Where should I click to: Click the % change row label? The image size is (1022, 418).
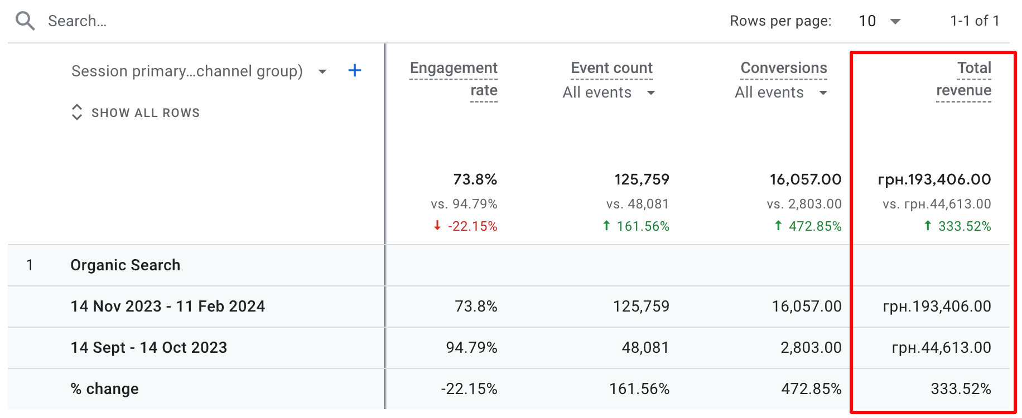pyautogui.click(x=105, y=389)
